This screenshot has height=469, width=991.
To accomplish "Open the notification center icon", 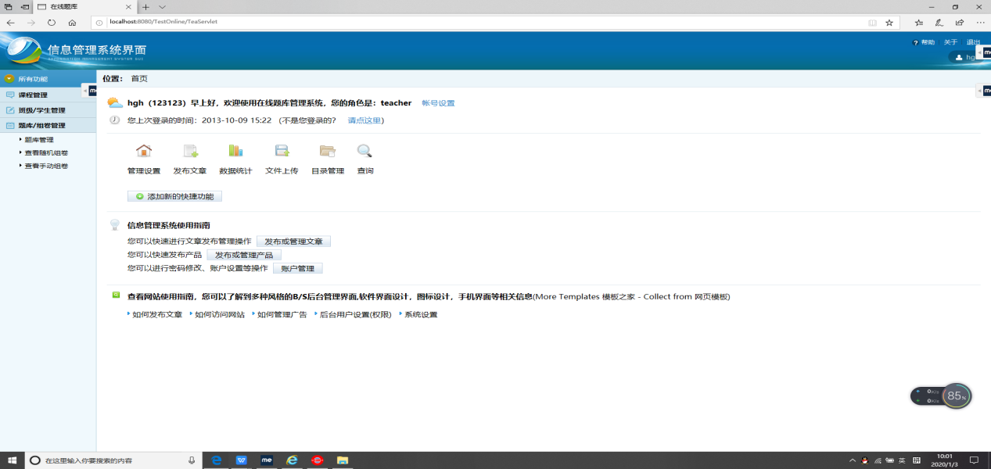I will coord(974,460).
